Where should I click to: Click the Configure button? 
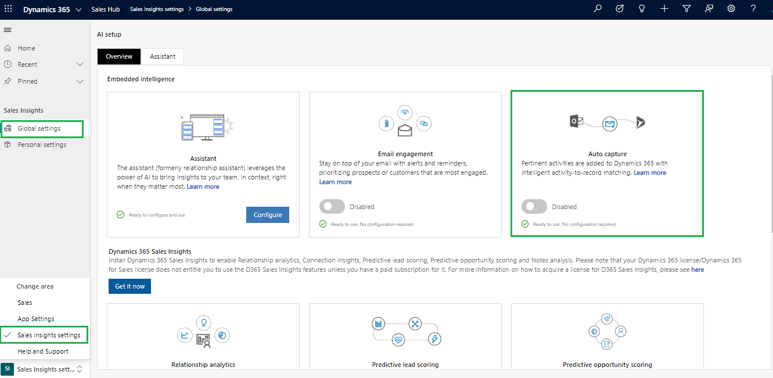268,215
